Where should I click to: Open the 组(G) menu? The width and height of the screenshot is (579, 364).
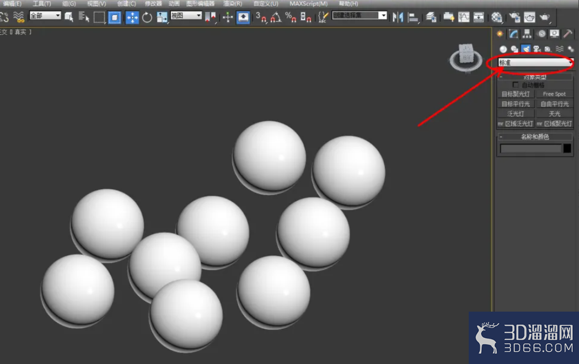click(x=69, y=4)
